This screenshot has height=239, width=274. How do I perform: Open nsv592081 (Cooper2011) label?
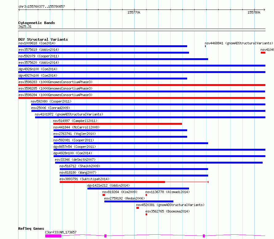74,140
